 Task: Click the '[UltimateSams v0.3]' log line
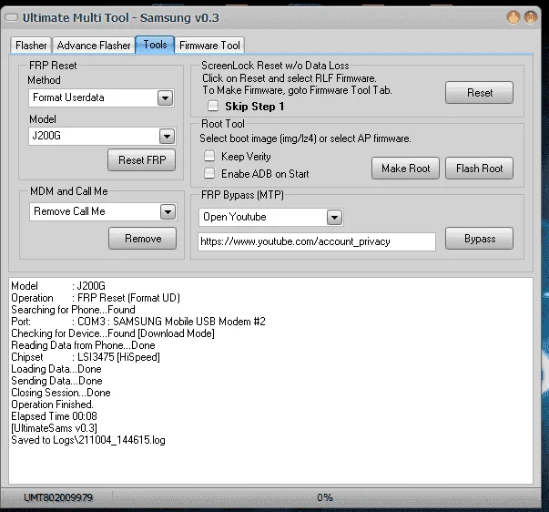coord(54,428)
